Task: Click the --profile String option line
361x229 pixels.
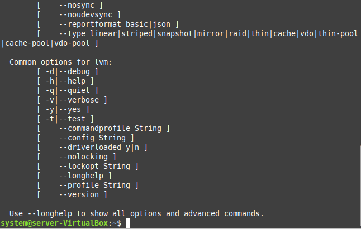Action: (88, 185)
